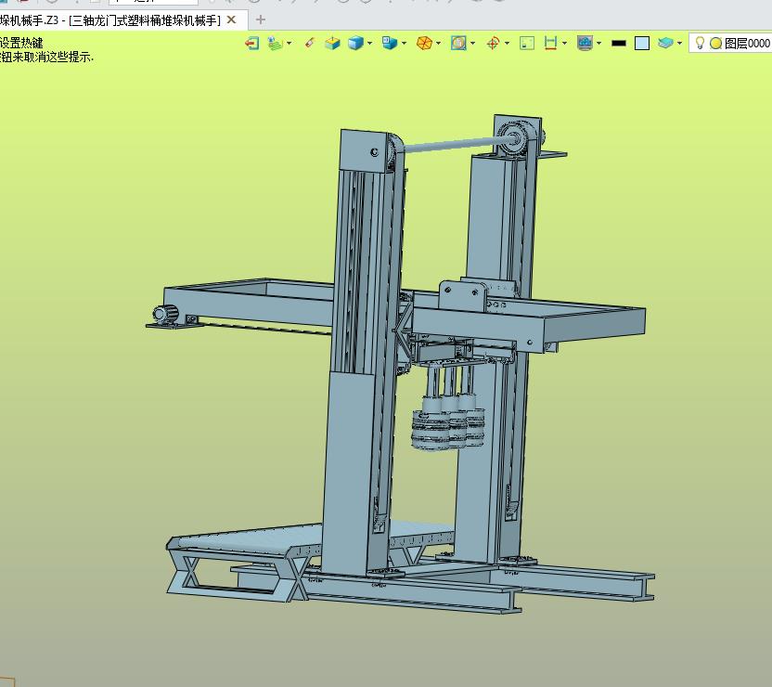Open the dropdown next to the sketch icon
Screen dimensions: 772x687
(x=289, y=44)
